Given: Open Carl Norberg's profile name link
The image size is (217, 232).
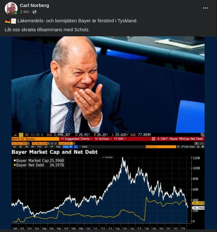Looking at the screenshot, I should pyautogui.click(x=34, y=5).
